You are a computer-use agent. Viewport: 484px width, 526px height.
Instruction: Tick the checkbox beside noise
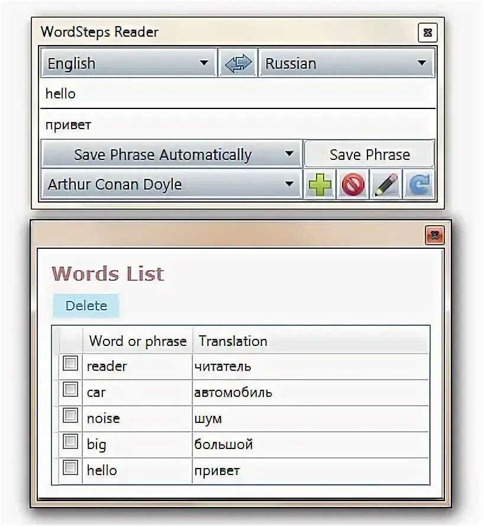coord(70,416)
